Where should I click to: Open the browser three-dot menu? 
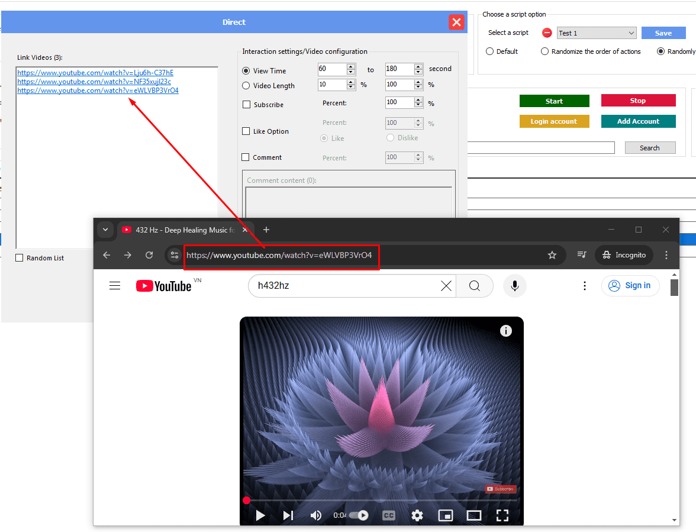[x=666, y=255]
